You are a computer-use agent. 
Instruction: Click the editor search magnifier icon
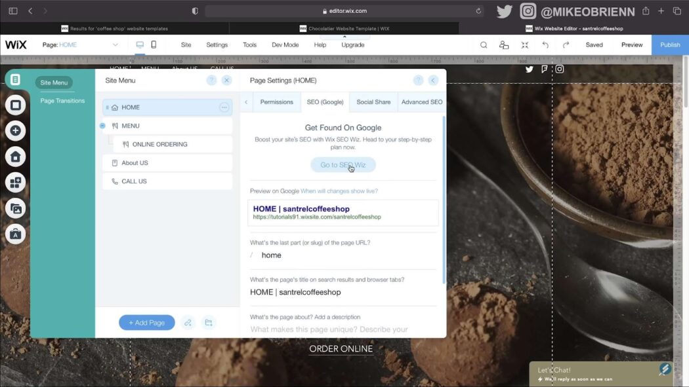(484, 45)
